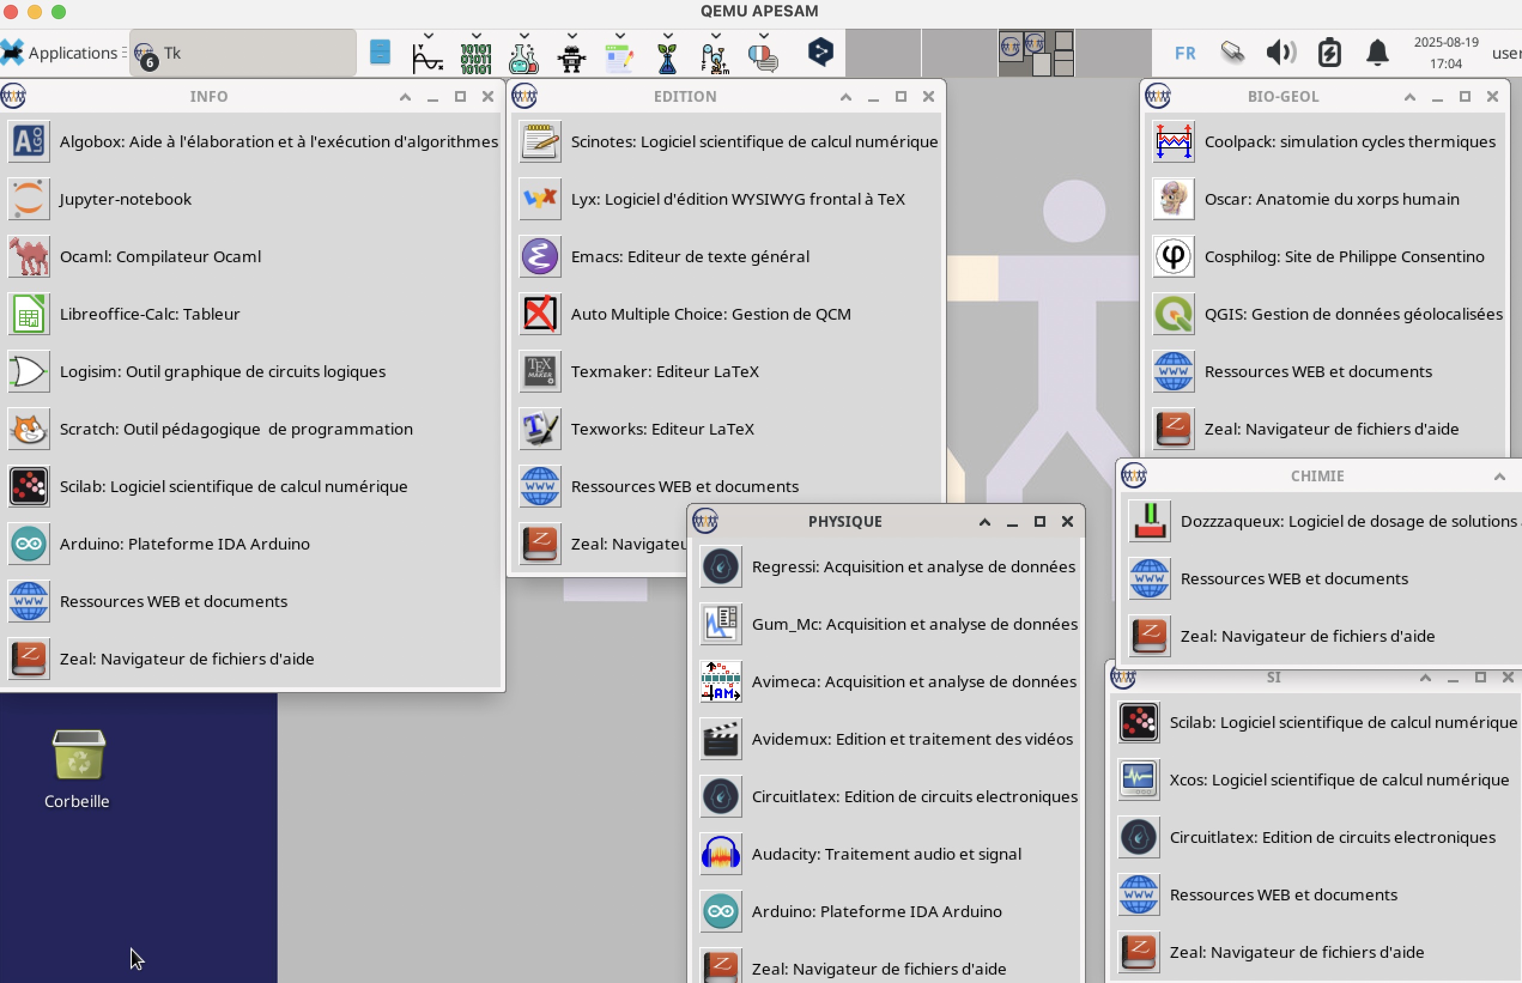The width and height of the screenshot is (1522, 983).
Task: Click the PHYSIQUE window title bar
Action: tap(844, 521)
